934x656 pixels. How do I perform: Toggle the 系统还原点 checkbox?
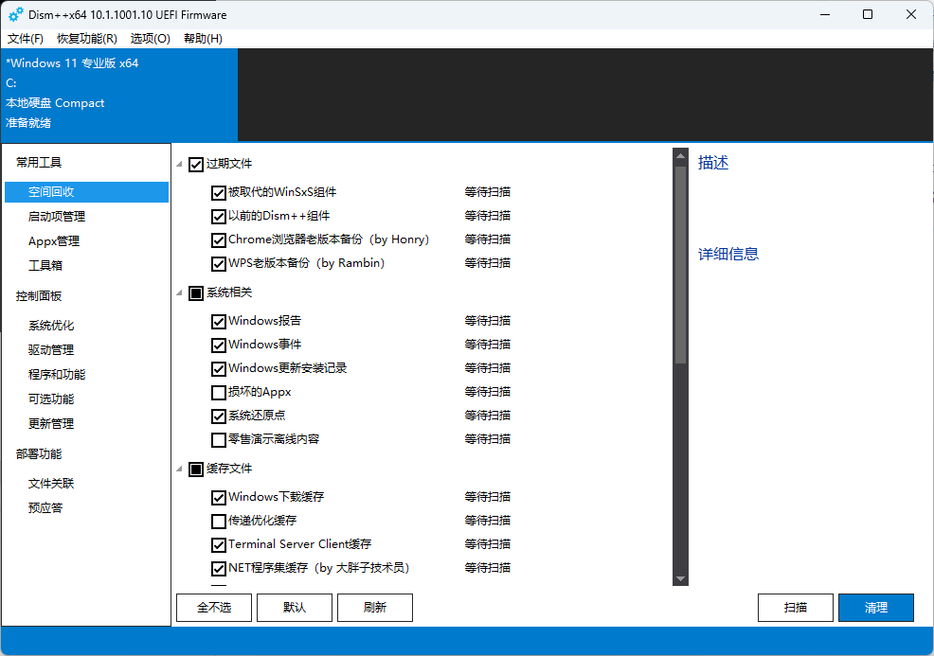(x=219, y=416)
